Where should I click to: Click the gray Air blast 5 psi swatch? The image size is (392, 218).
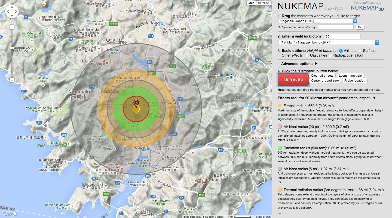pyautogui.click(x=279, y=169)
